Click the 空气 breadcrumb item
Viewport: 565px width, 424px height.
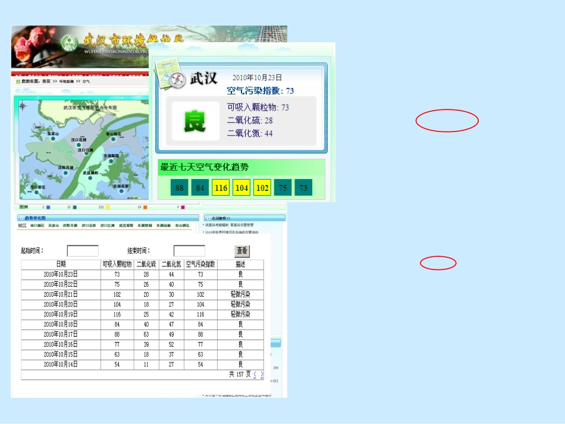point(86,81)
